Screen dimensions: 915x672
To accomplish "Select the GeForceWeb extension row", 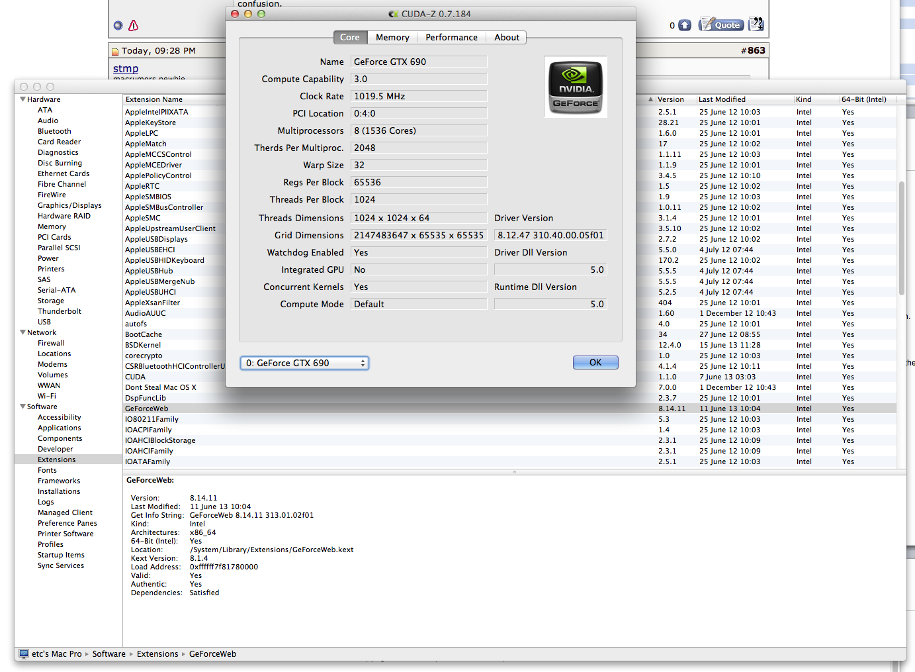I will pos(509,408).
